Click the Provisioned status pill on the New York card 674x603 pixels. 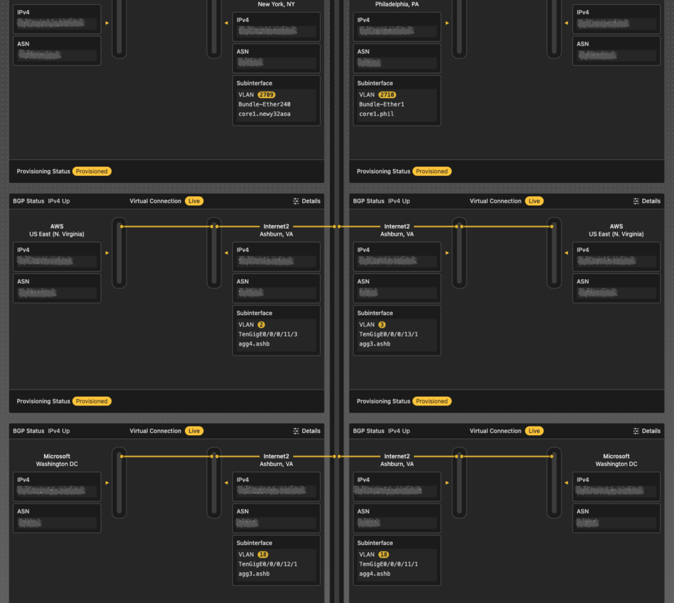tap(91, 171)
